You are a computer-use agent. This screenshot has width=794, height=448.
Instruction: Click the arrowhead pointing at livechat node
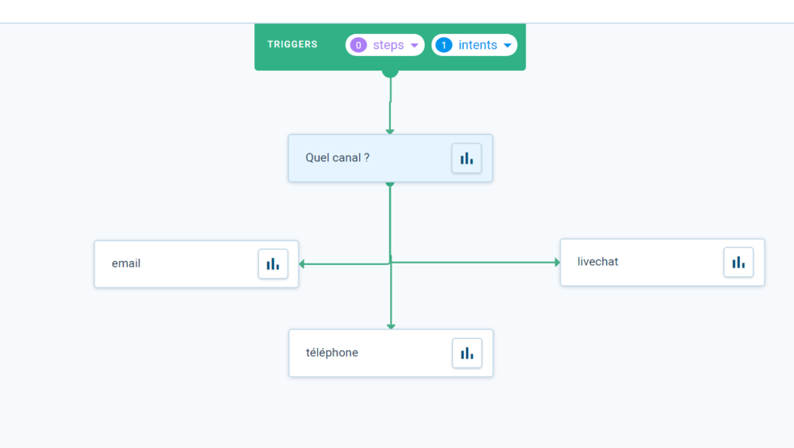pos(557,262)
